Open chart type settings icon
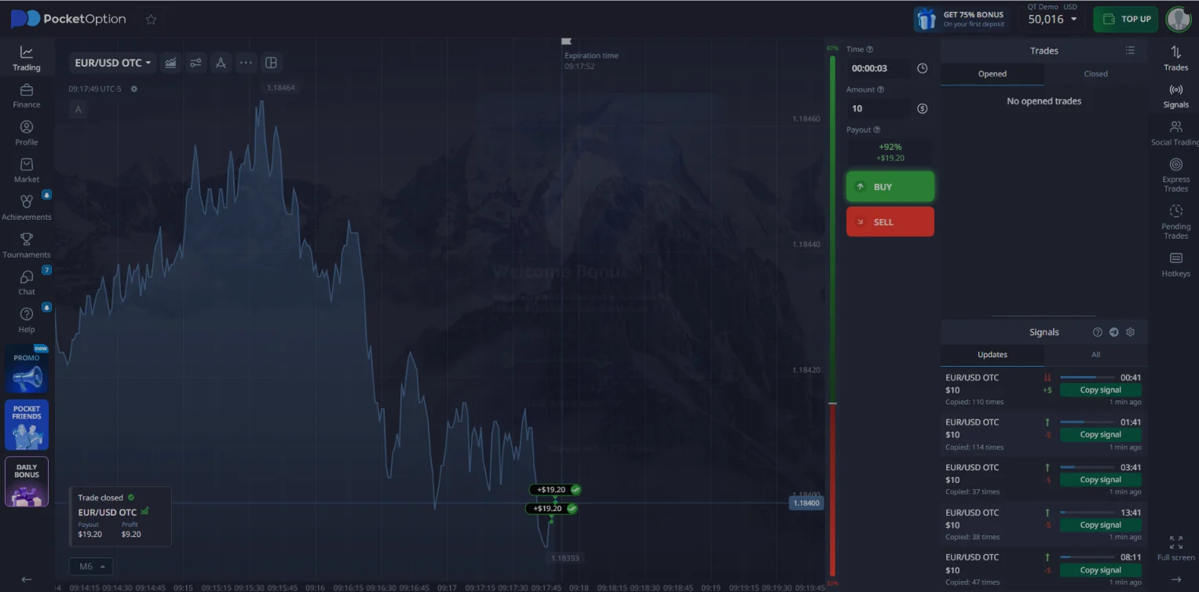 [170, 63]
